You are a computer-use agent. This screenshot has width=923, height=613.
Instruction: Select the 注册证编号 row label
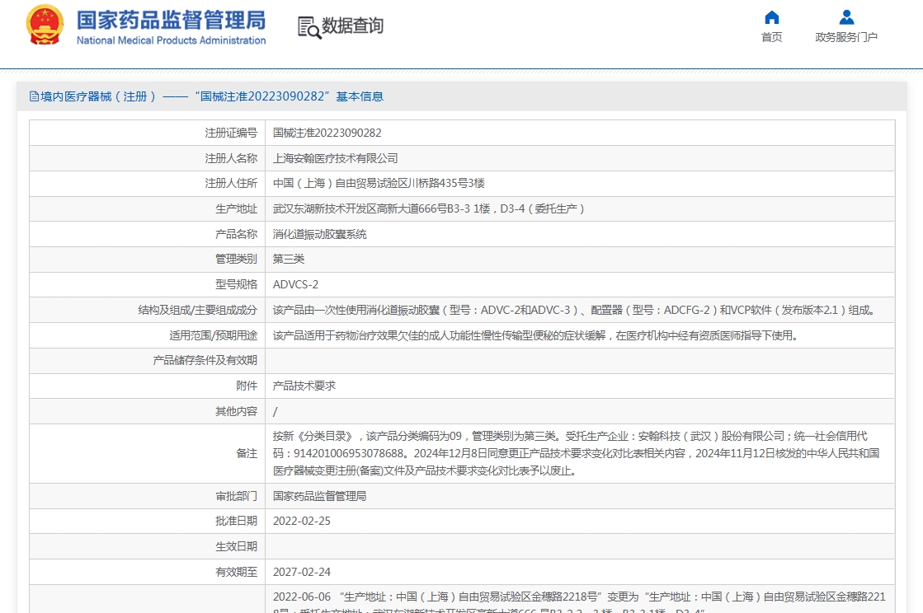point(231,133)
